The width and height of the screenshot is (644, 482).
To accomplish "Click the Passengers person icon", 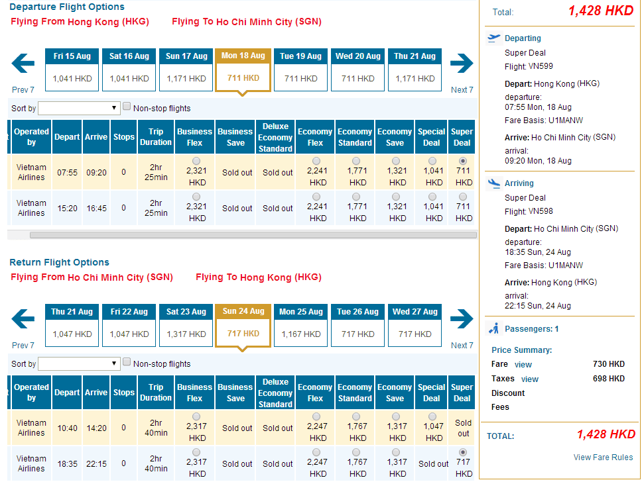I will tap(494, 328).
